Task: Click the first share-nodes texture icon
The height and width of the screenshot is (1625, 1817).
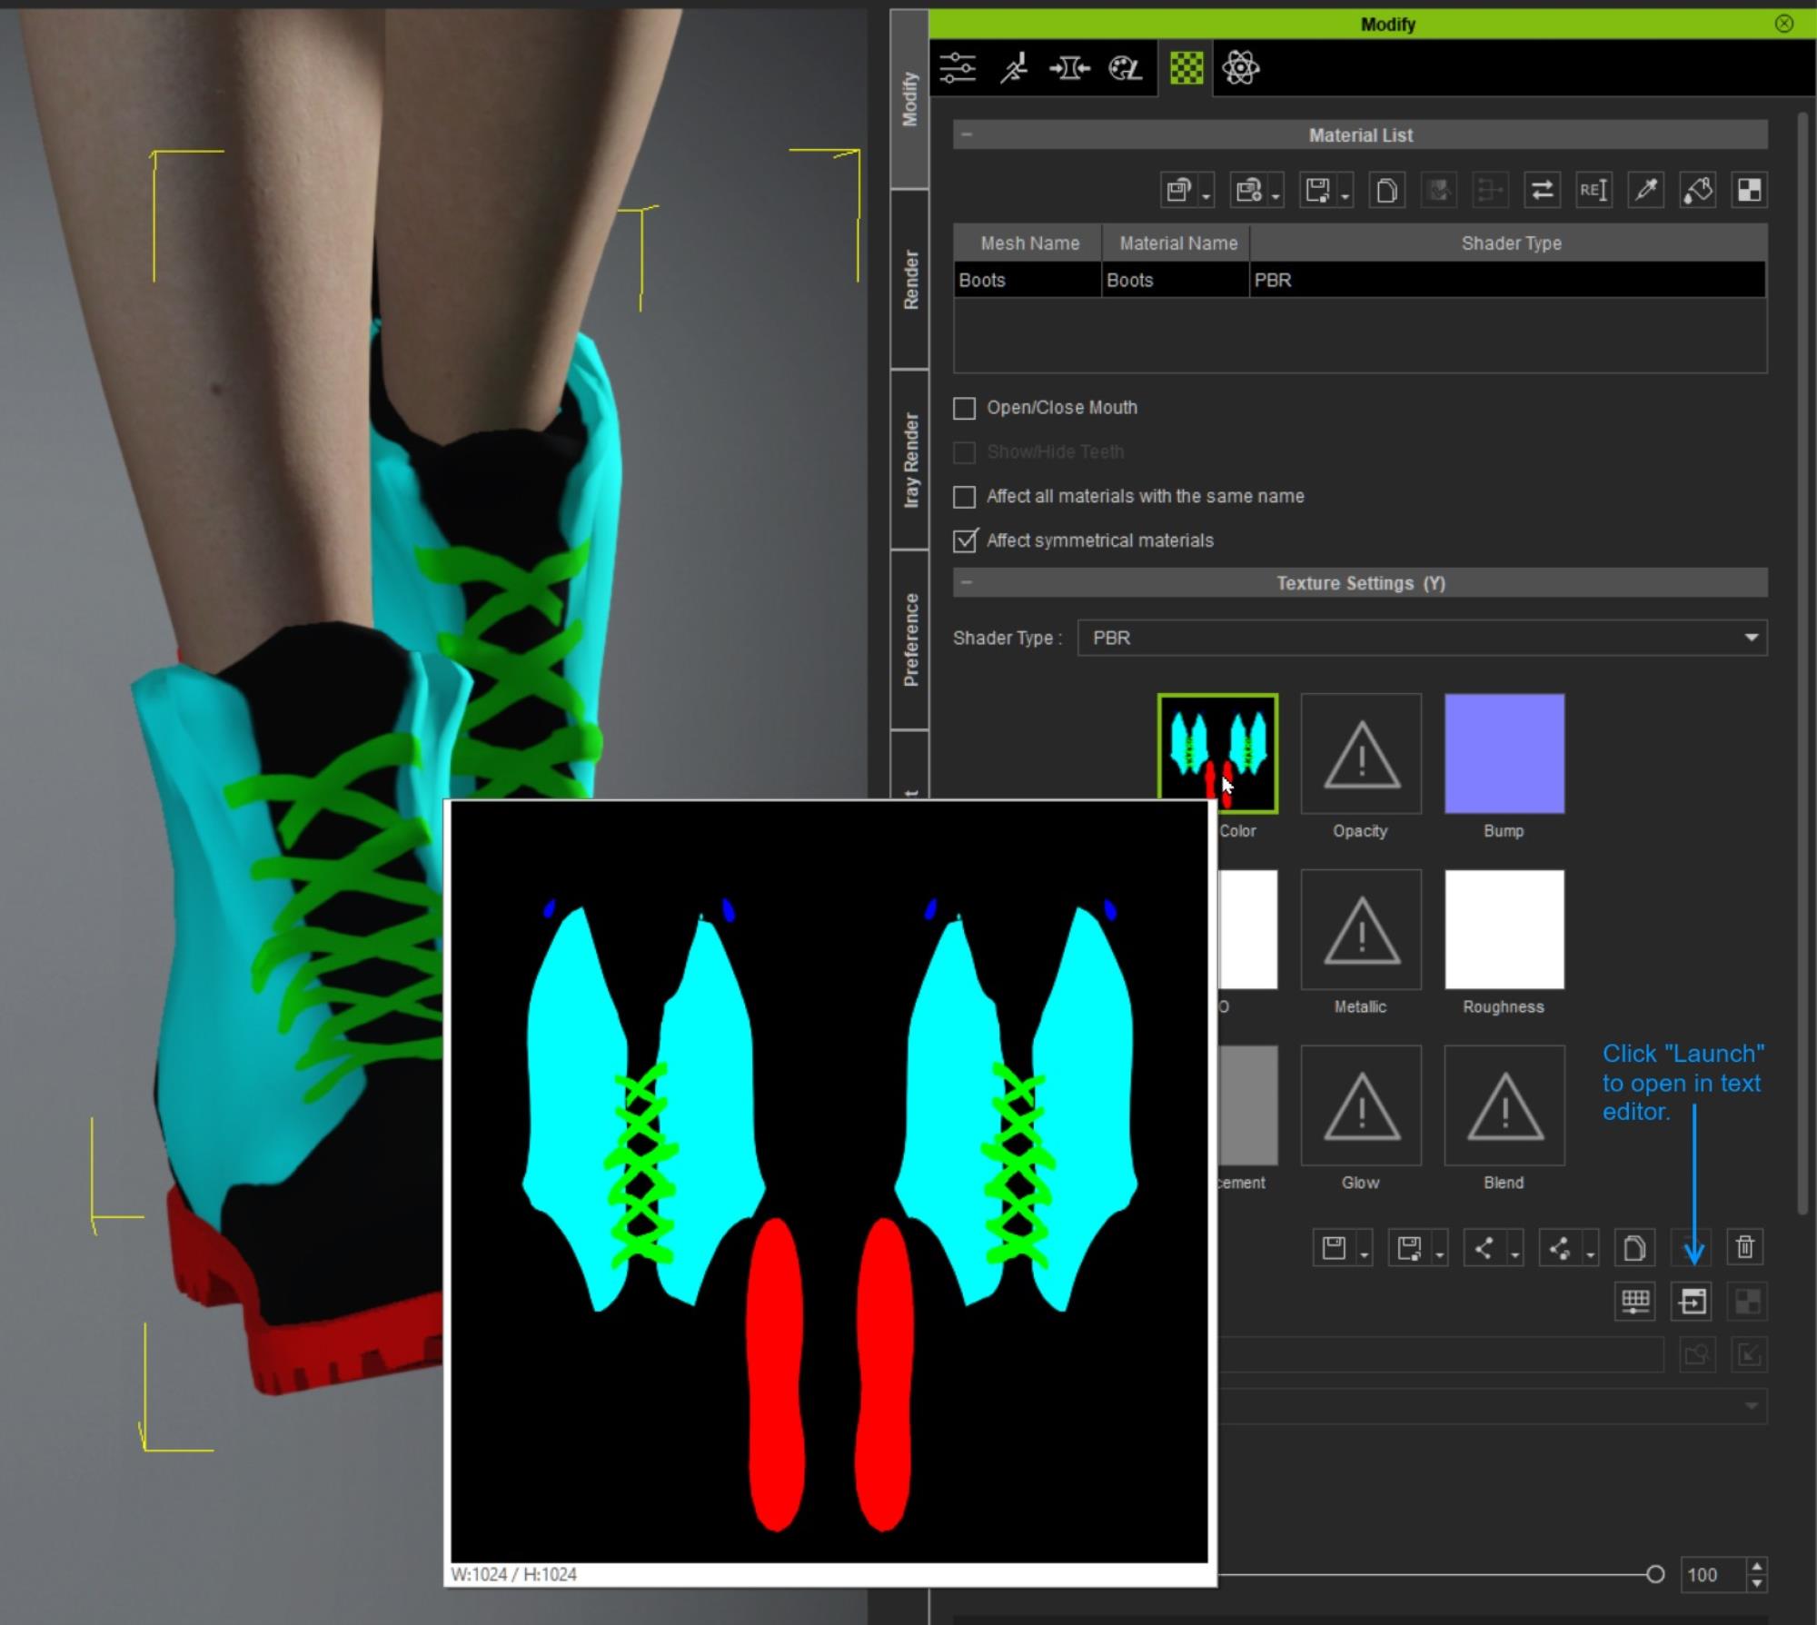Action: 1484,1248
